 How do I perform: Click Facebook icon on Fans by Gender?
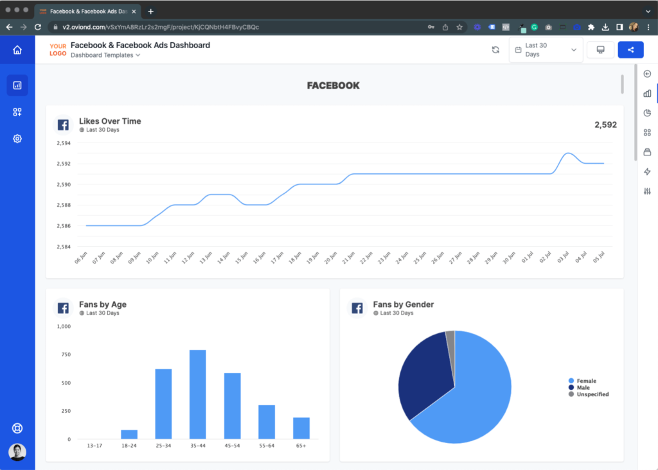[357, 308]
